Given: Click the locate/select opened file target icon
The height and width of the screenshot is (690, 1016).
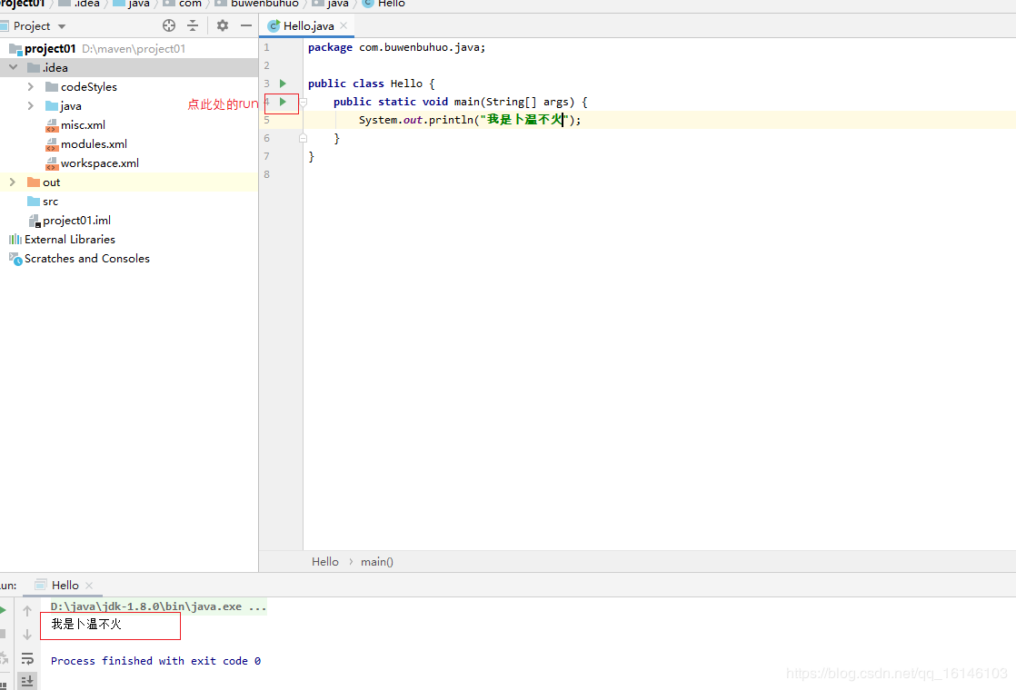Looking at the screenshot, I should coord(169,25).
